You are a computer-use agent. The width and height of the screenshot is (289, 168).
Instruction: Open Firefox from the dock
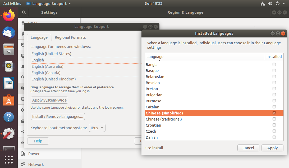pyautogui.click(x=9, y=16)
